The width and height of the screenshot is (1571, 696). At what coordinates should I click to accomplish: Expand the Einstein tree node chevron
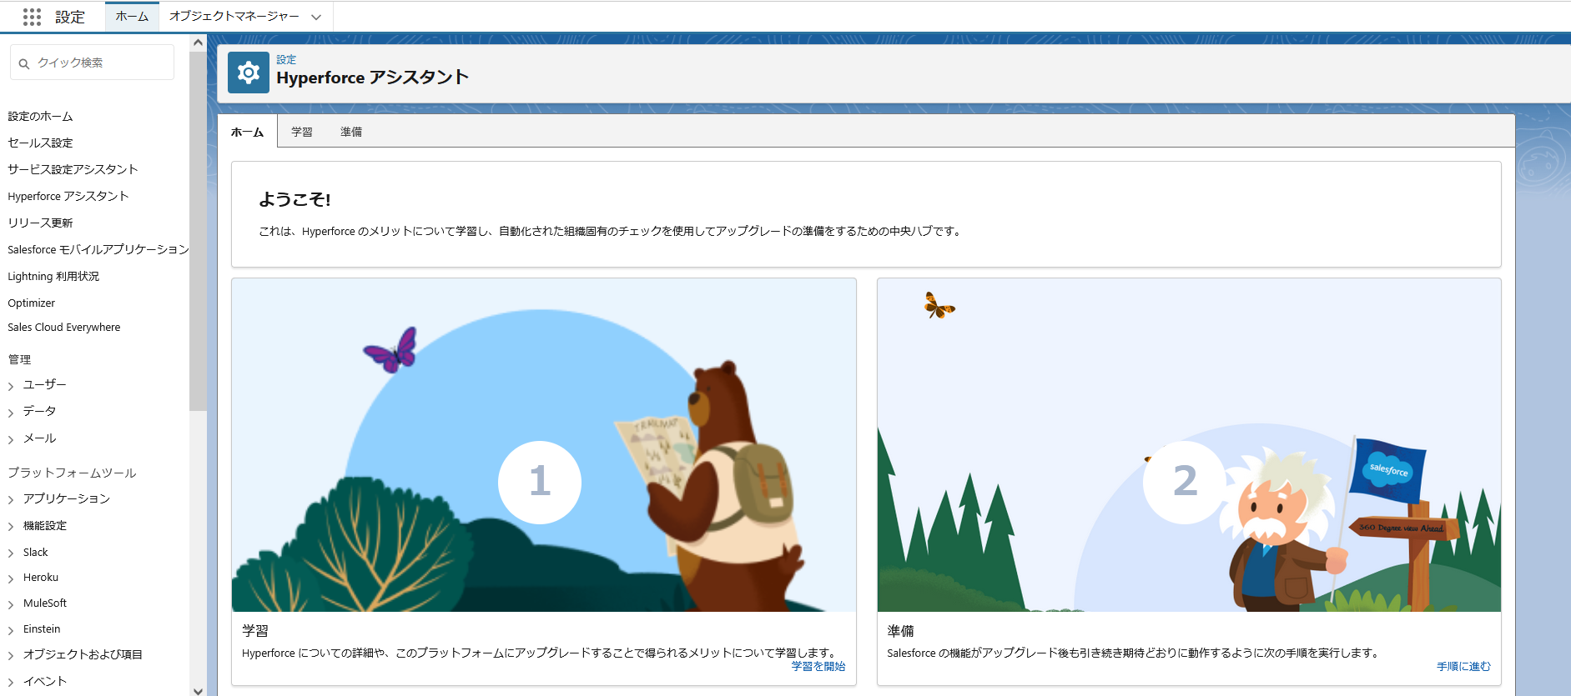pos(11,630)
